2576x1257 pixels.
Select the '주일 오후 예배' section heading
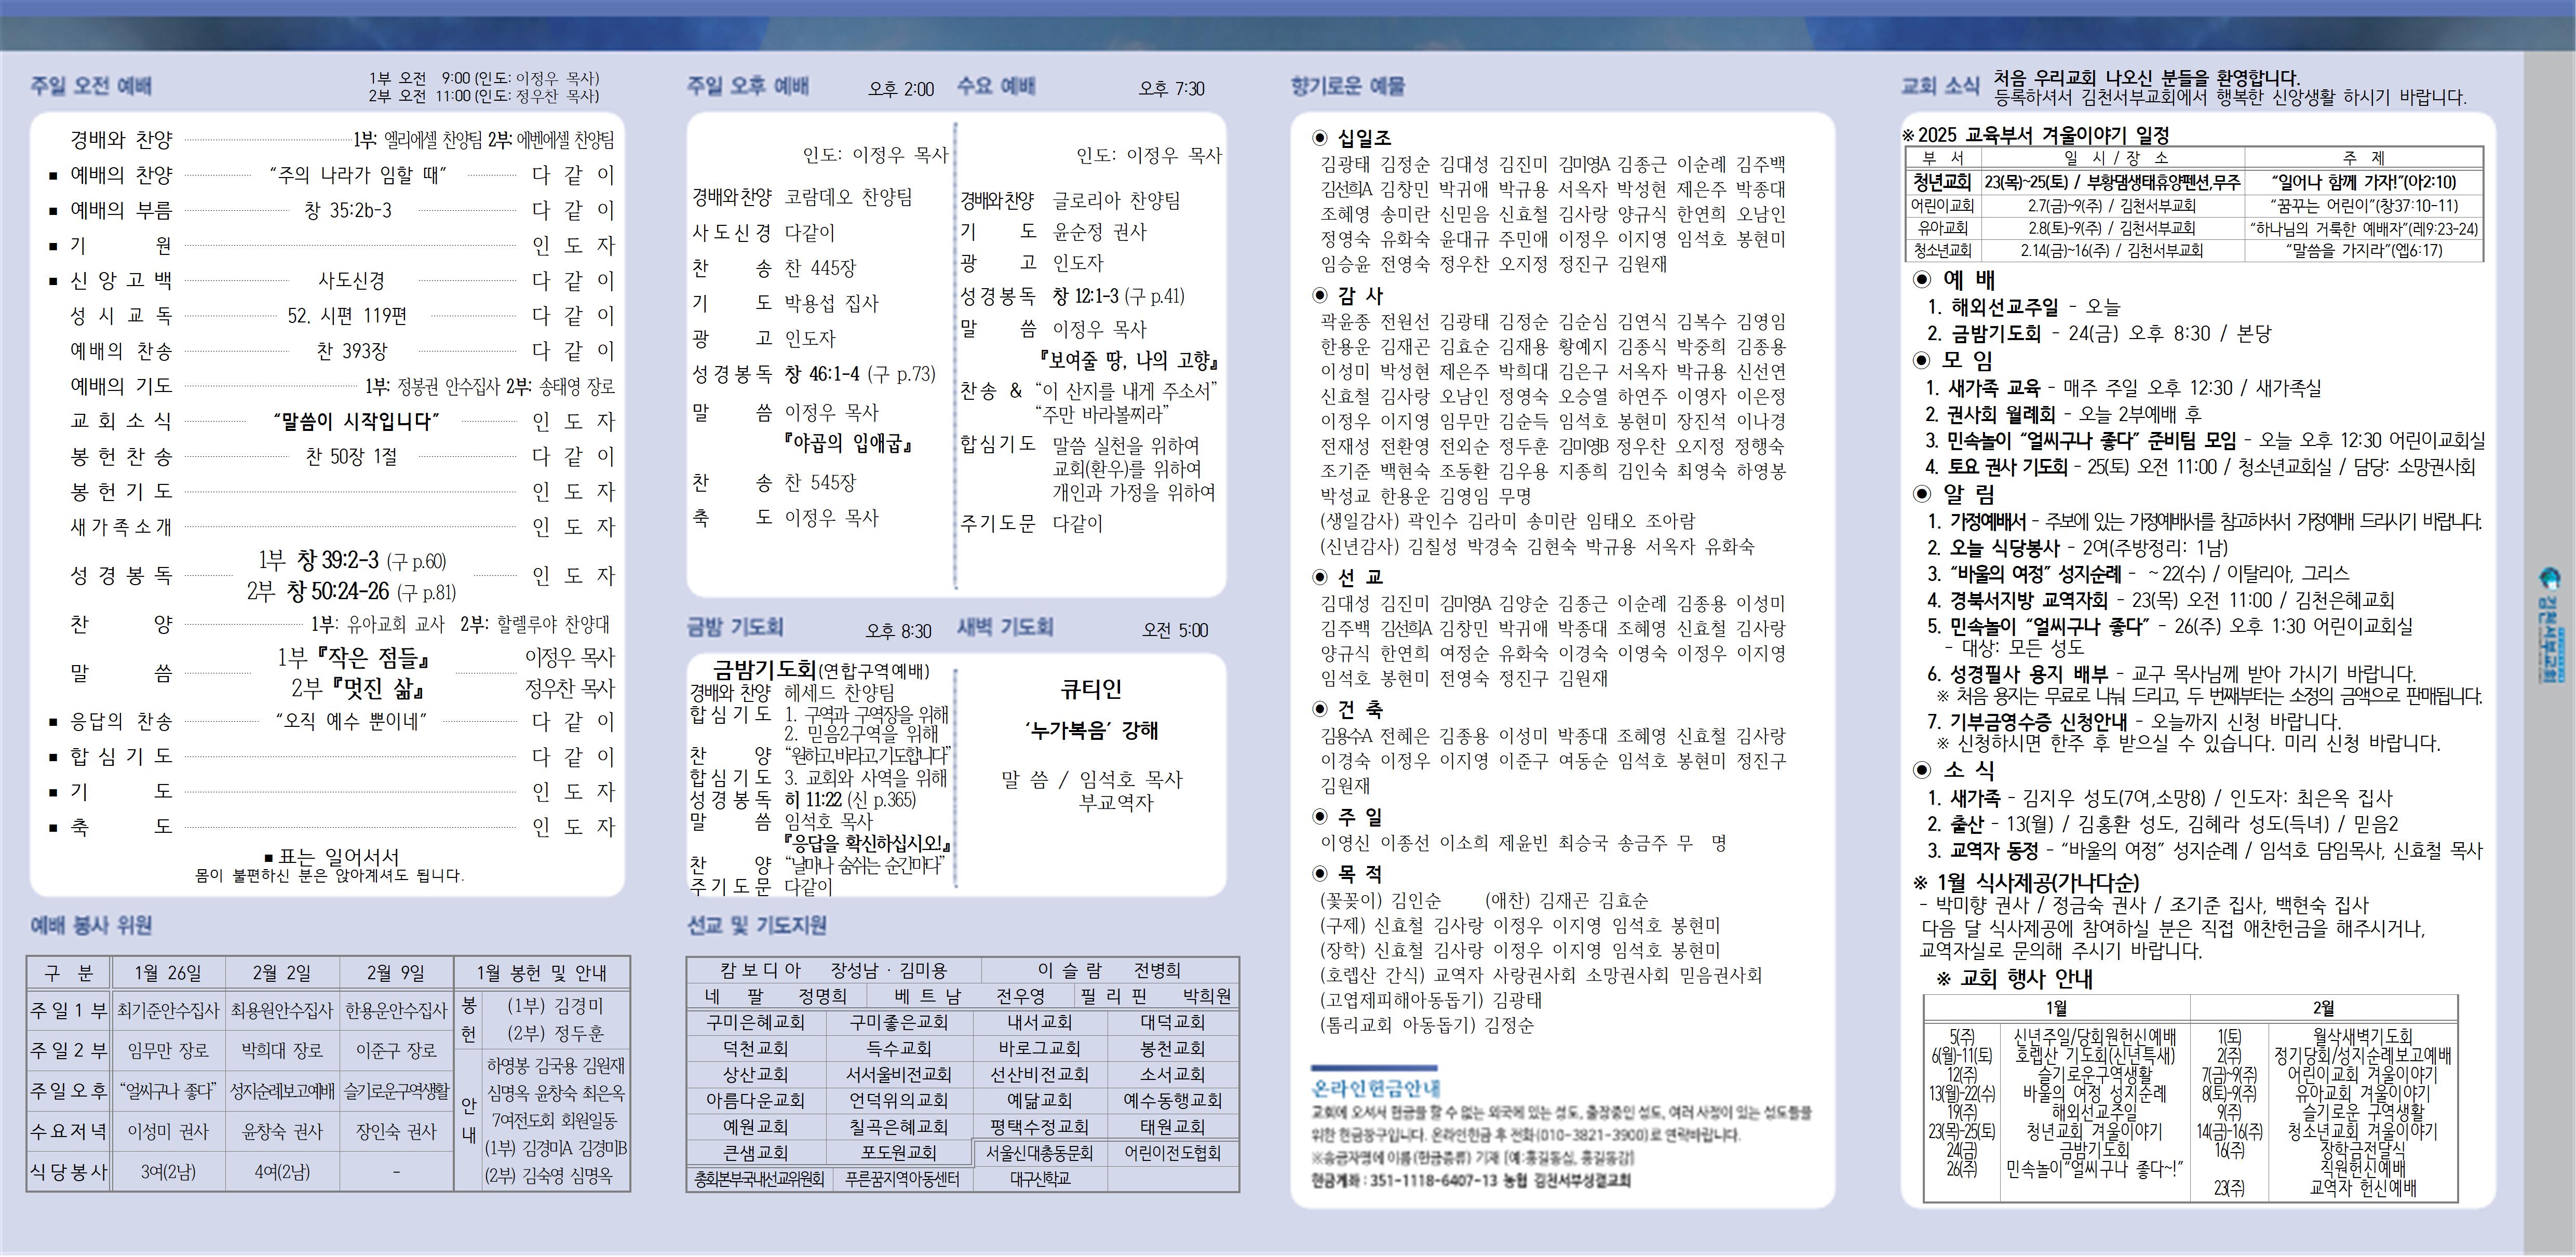click(748, 86)
